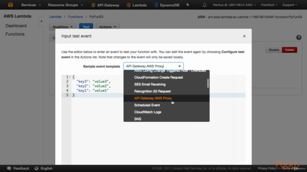Collapse code fold arrow on line 1
This screenshot has width=307, height=172.
(70, 77)
